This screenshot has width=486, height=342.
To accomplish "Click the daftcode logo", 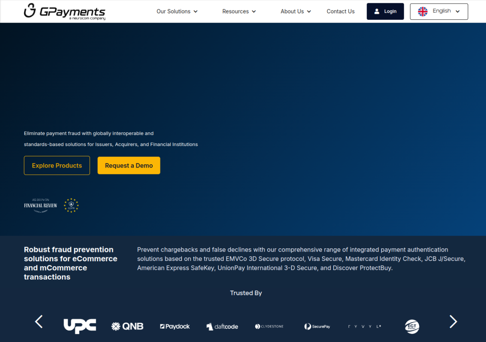I will [222, 326].
